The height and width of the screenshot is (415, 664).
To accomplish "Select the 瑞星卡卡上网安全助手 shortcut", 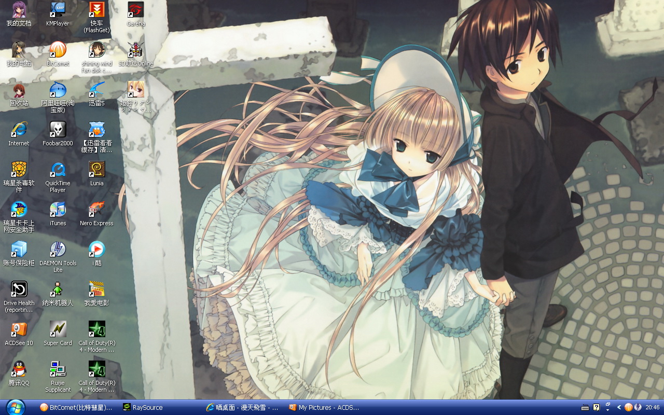I will point(19,217).
